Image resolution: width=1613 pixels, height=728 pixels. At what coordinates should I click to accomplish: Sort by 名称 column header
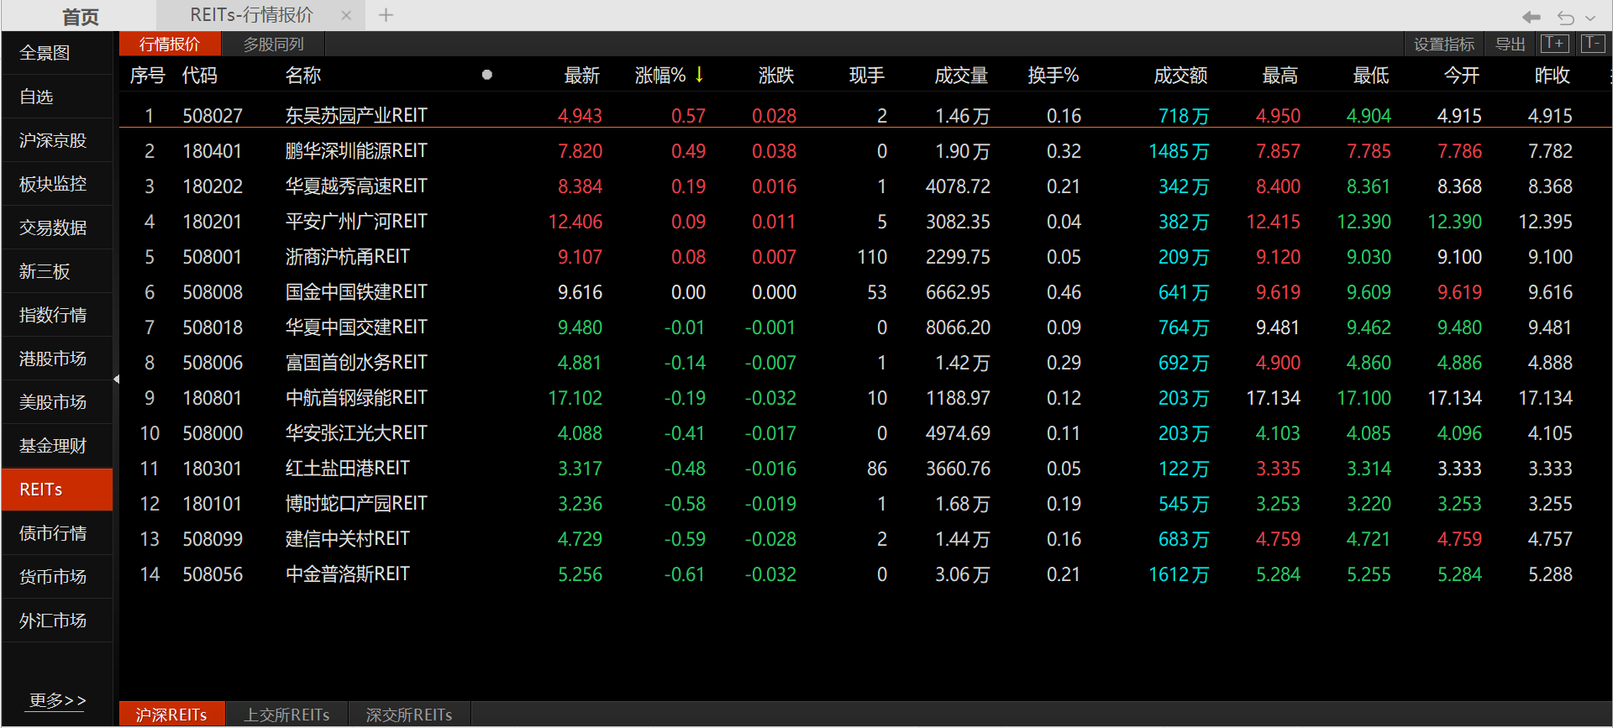tap(303, 76)
